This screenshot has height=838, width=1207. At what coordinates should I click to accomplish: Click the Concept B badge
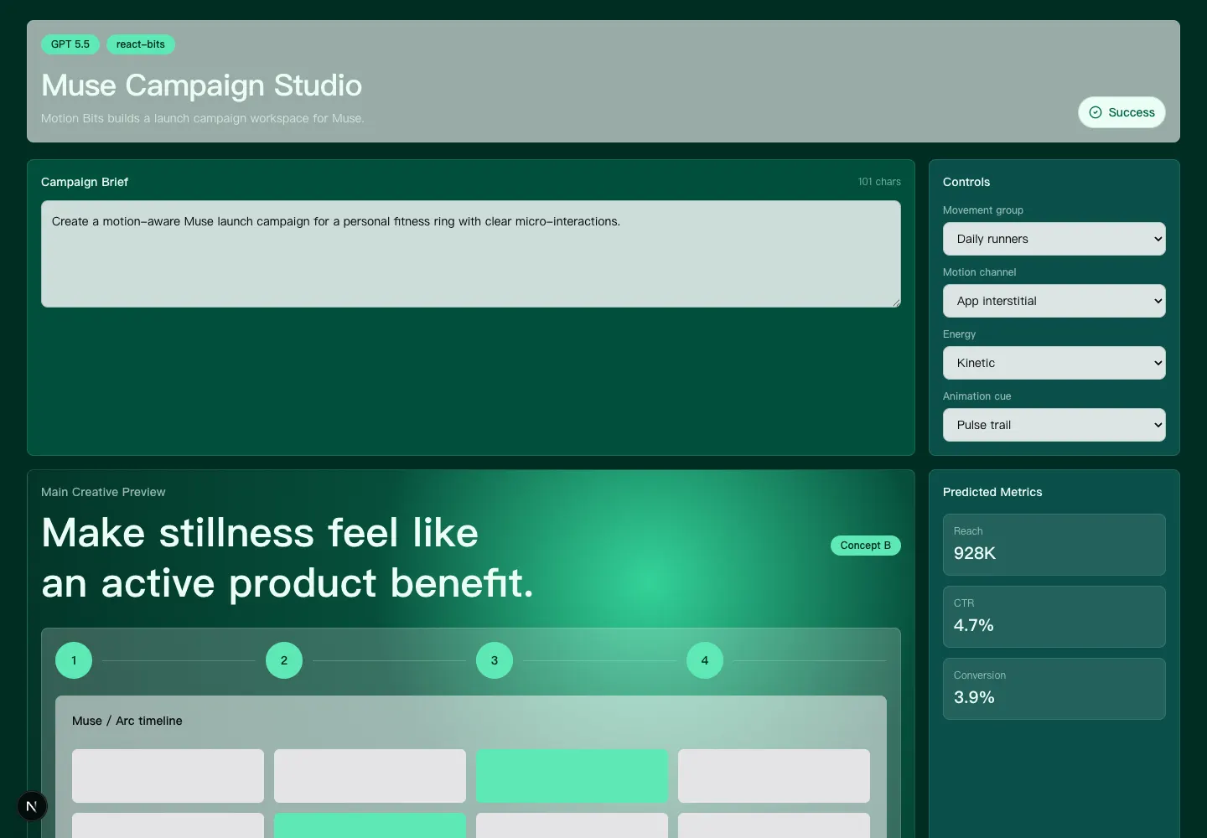865,546
